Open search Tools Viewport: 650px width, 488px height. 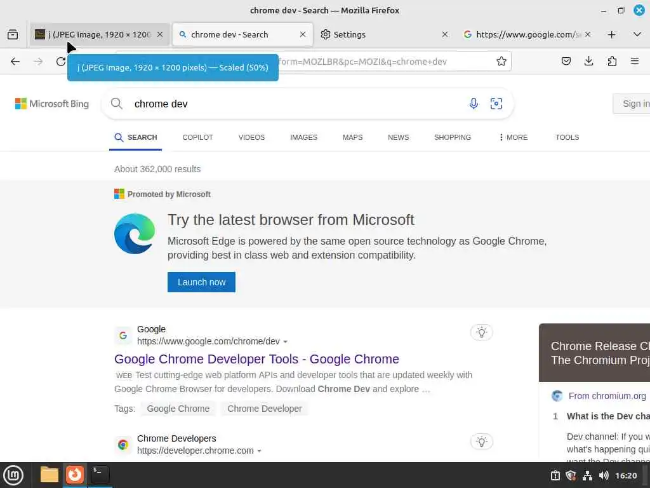[567, 137]
